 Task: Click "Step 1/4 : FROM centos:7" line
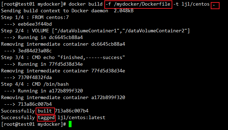[35, 18]
